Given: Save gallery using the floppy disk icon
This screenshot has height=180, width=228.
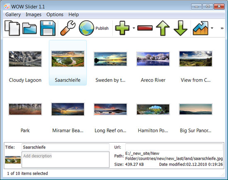Looking at the screenshot, I should pos(48,28).
